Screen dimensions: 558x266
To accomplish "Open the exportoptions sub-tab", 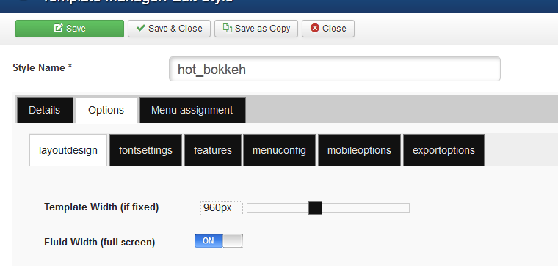I will click(443, 150).
